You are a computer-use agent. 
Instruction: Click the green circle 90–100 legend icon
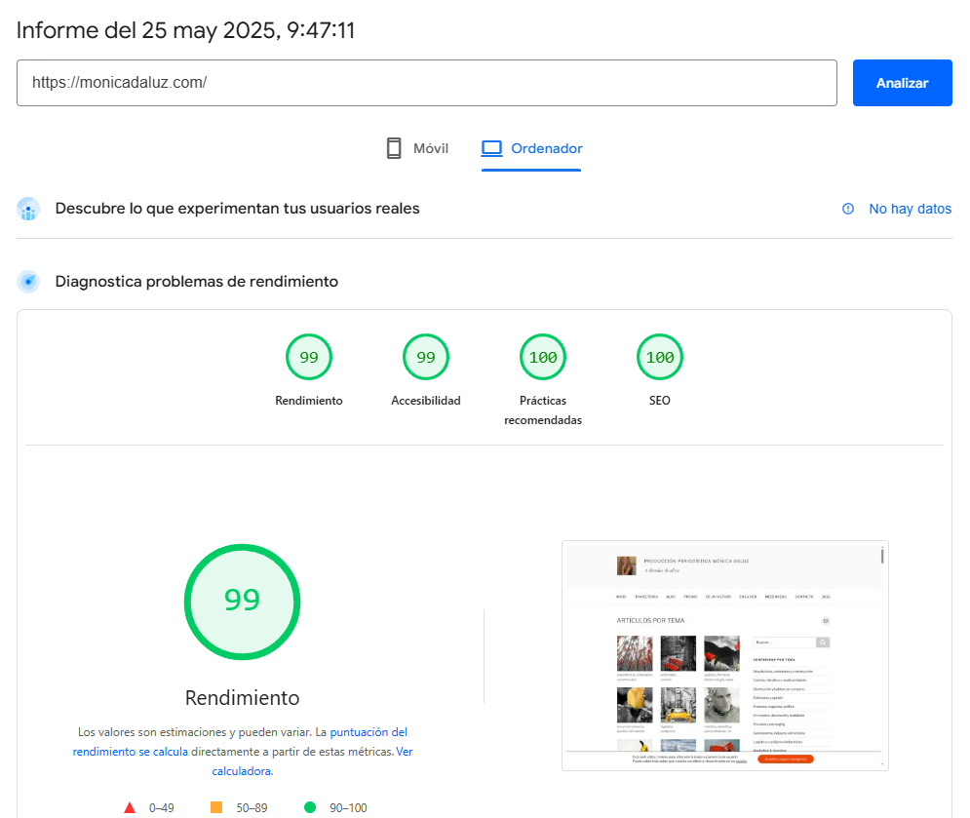(310, 807)
